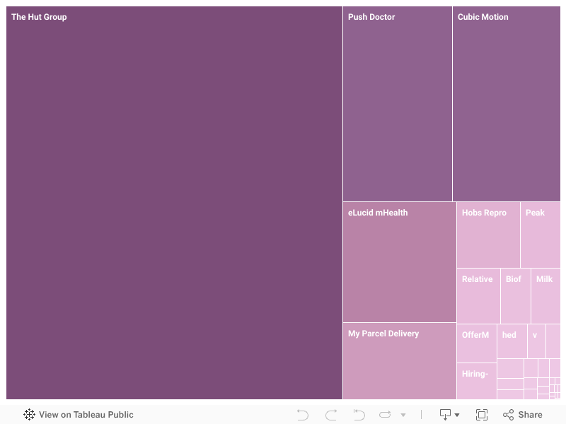Click the Redo arrow icon
This screenshot has width=566, height=424.
point(331,415)
